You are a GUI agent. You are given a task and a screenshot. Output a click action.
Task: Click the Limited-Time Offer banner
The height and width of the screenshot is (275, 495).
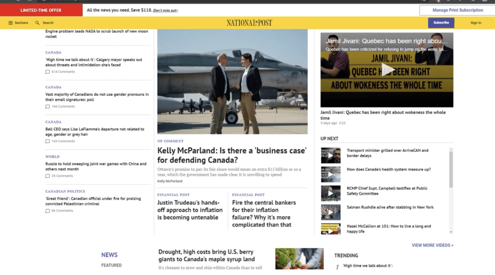[x=41, y=10]
